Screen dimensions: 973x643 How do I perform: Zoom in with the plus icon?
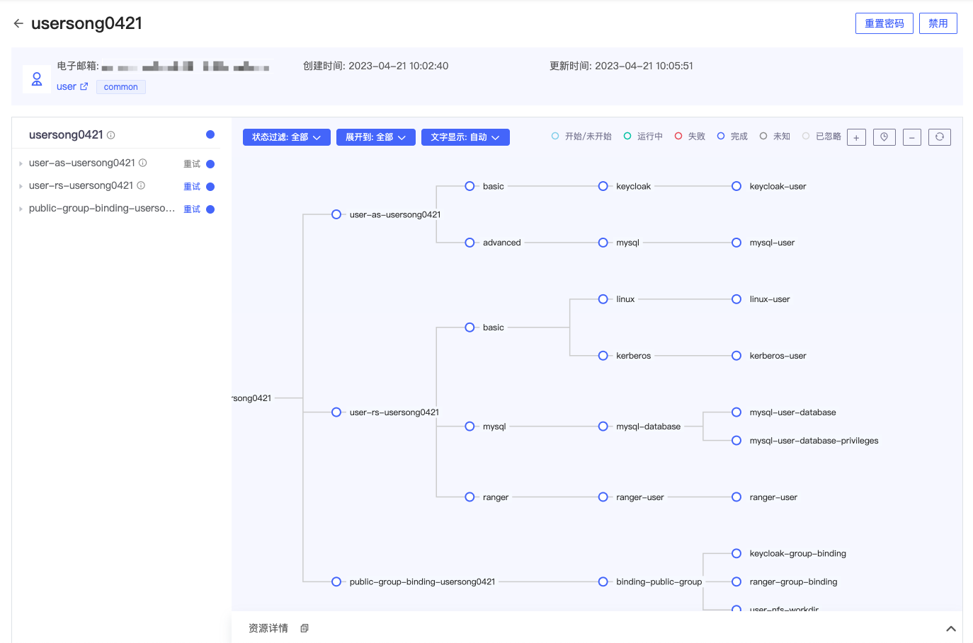pos(856,137)
